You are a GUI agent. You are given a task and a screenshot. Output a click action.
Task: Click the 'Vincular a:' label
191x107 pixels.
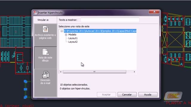click(x=43, y=20)
